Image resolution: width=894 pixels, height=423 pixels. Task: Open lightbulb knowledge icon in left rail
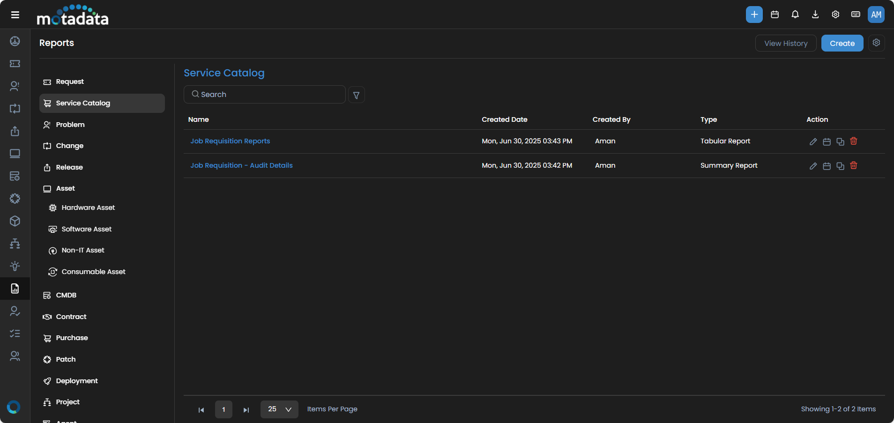15,266
